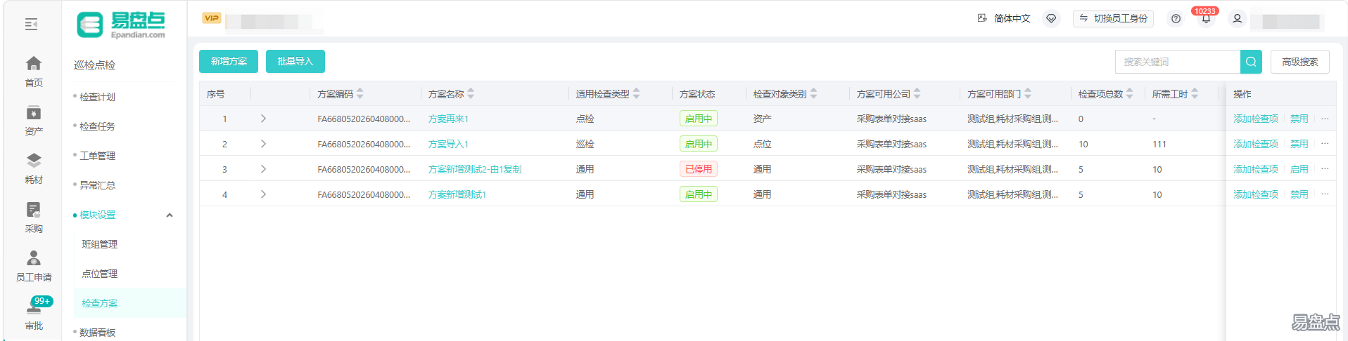
Task: Click the 新增方案 button
Action: [229, 62]
